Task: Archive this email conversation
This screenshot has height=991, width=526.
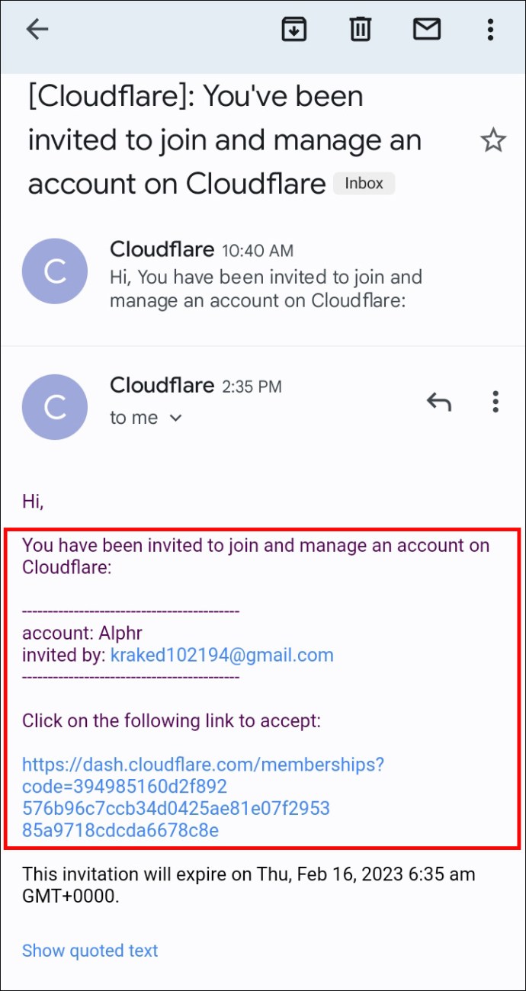Action: [294, 30]
